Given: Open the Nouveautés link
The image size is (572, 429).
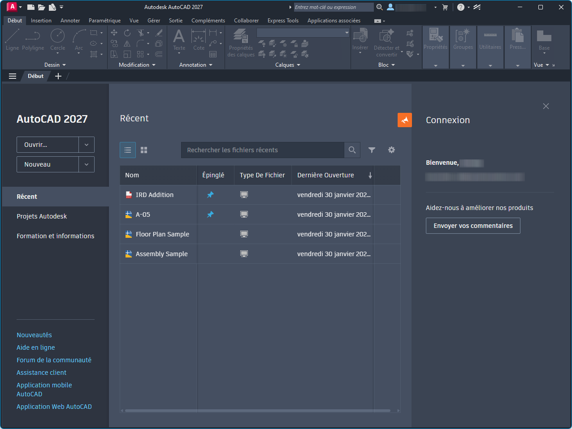Looking at the screenshot, I should click(x=34, y=335).
